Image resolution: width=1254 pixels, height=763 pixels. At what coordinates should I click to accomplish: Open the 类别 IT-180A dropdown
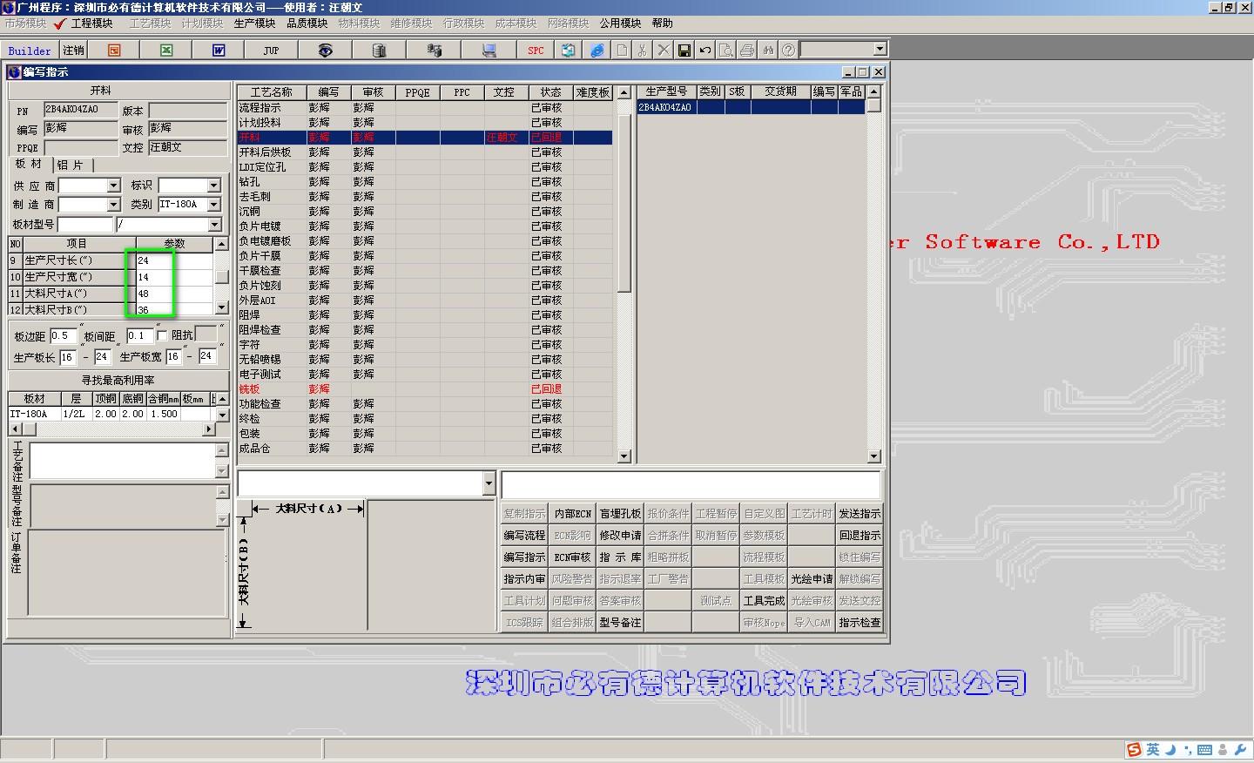tap(213, 205)
